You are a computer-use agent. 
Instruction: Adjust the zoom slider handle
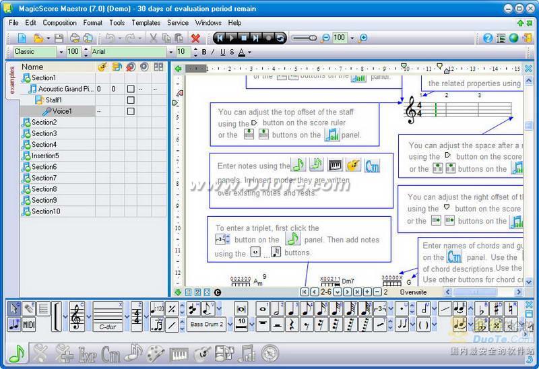[x=313, y=38]
